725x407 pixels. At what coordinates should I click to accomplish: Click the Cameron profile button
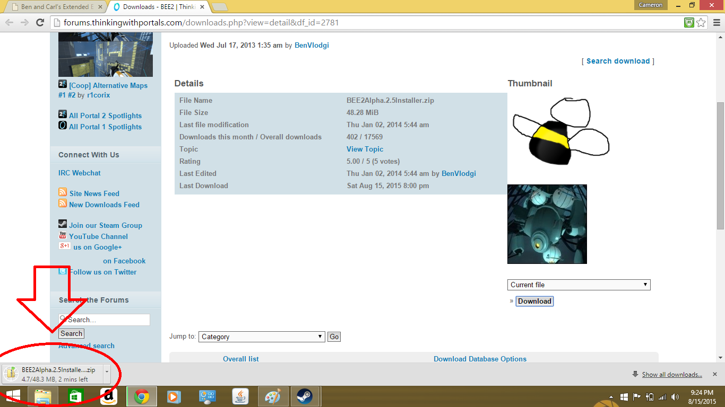pos(651,5)
